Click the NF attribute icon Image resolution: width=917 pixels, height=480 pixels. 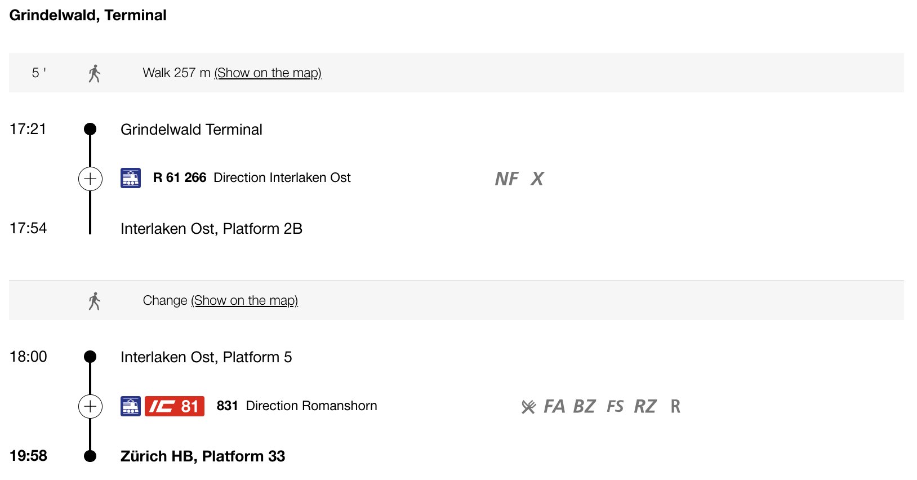(x=507, y=179)
